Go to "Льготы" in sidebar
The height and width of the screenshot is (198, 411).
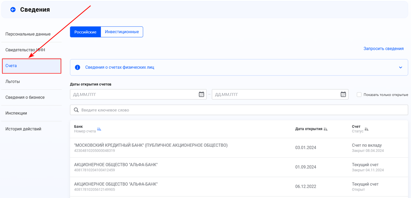(x=13, y=81)
